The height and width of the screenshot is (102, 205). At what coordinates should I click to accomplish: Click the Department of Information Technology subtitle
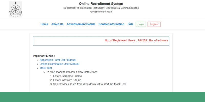pos(101,8)
